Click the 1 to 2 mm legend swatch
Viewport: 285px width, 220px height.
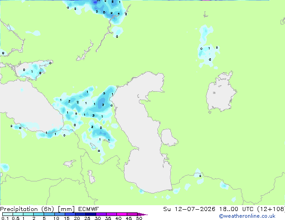(x=28, y=214)
